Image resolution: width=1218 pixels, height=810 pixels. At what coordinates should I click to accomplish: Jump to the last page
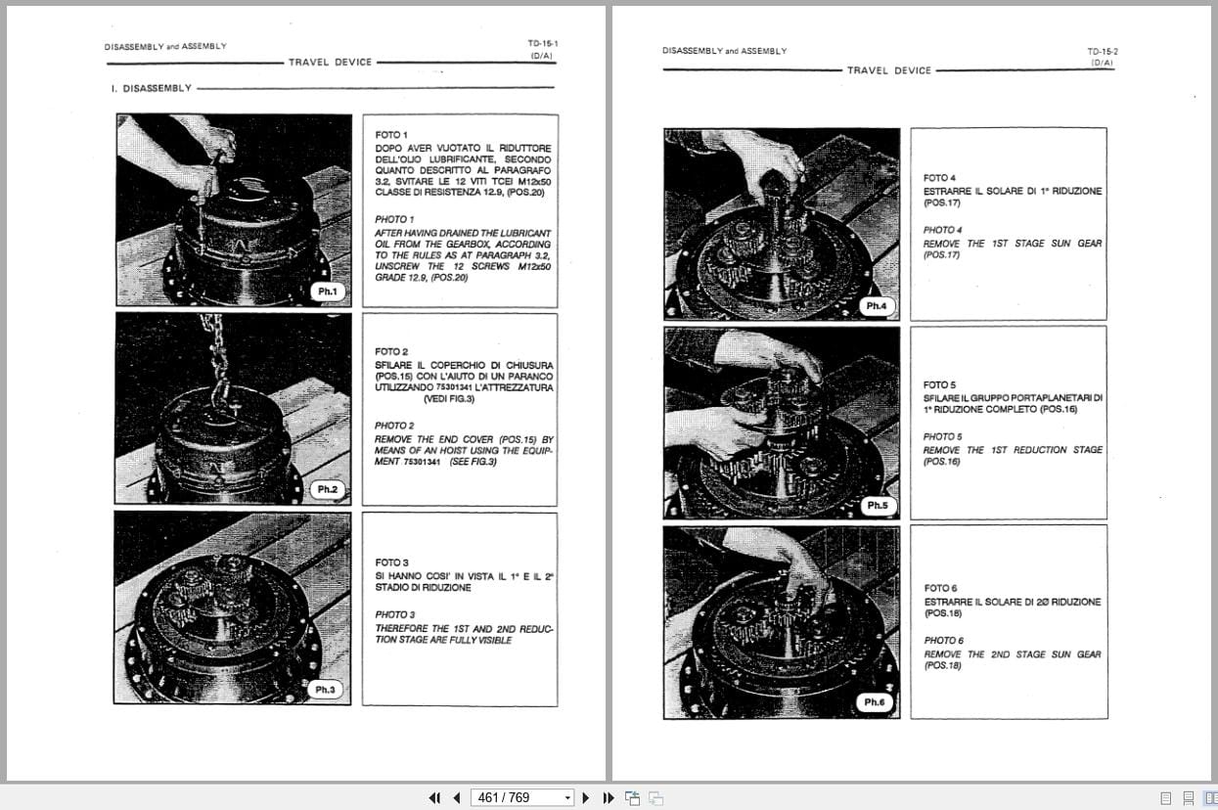tap(609, 797)
